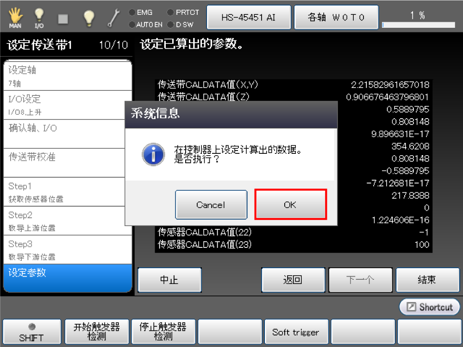Click Cancel in the 系统信息 dialog

coord(211,204)
